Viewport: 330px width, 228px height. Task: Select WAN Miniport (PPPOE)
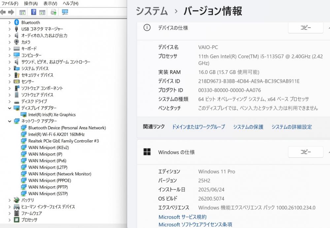tap(50, 180)
